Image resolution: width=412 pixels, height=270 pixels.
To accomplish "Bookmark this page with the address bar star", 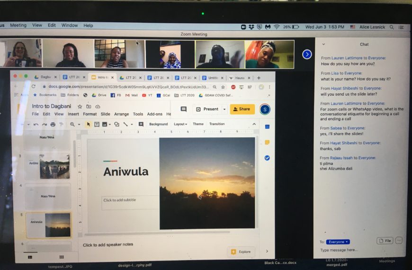I will 223,87.
